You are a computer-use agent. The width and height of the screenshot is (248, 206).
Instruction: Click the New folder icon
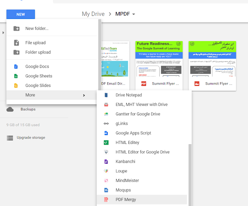point(16,28)
